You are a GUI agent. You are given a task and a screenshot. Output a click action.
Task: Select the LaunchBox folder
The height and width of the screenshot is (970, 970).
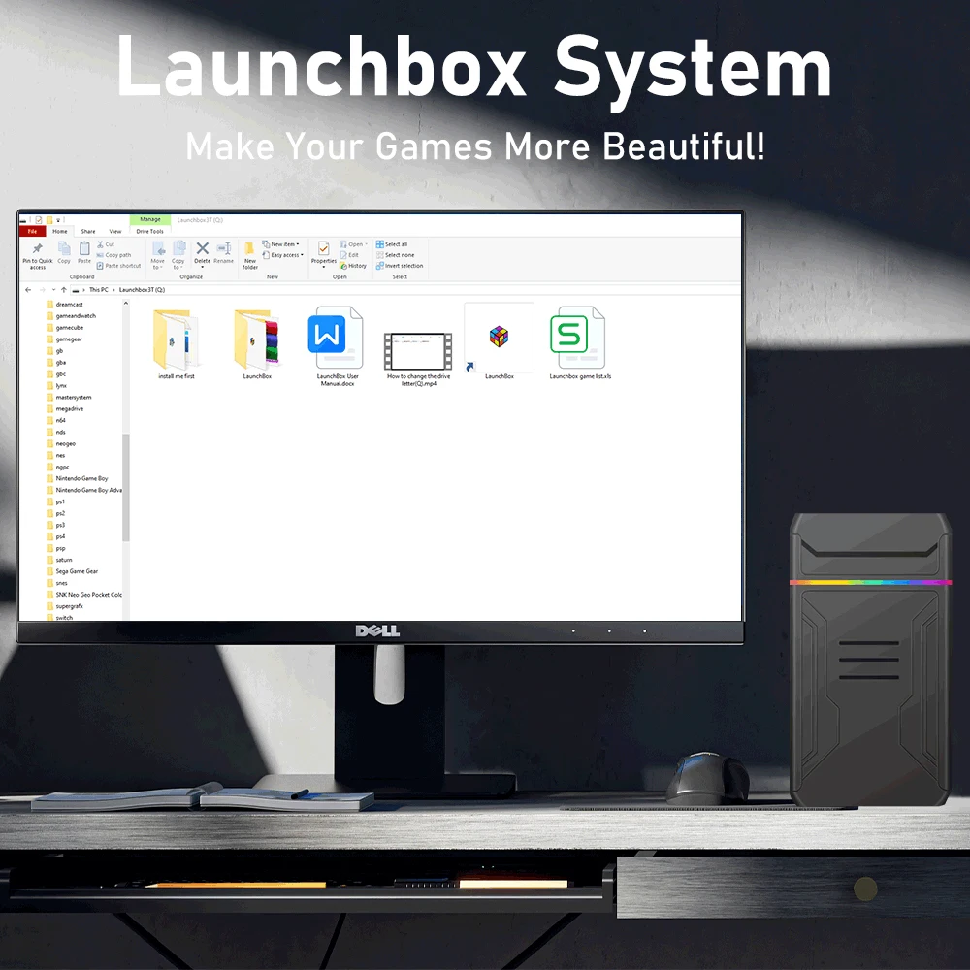point(257,344)
